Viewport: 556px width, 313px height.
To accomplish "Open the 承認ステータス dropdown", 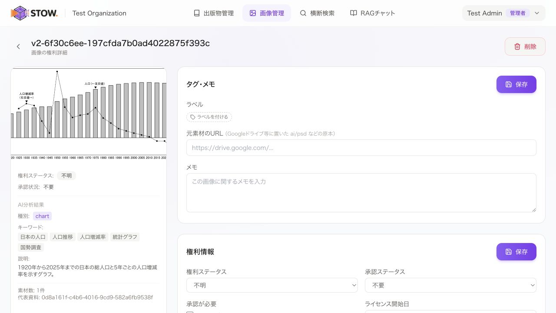I will [450, 285].
